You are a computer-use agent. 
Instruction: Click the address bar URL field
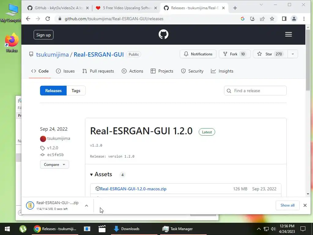point(148,19)
